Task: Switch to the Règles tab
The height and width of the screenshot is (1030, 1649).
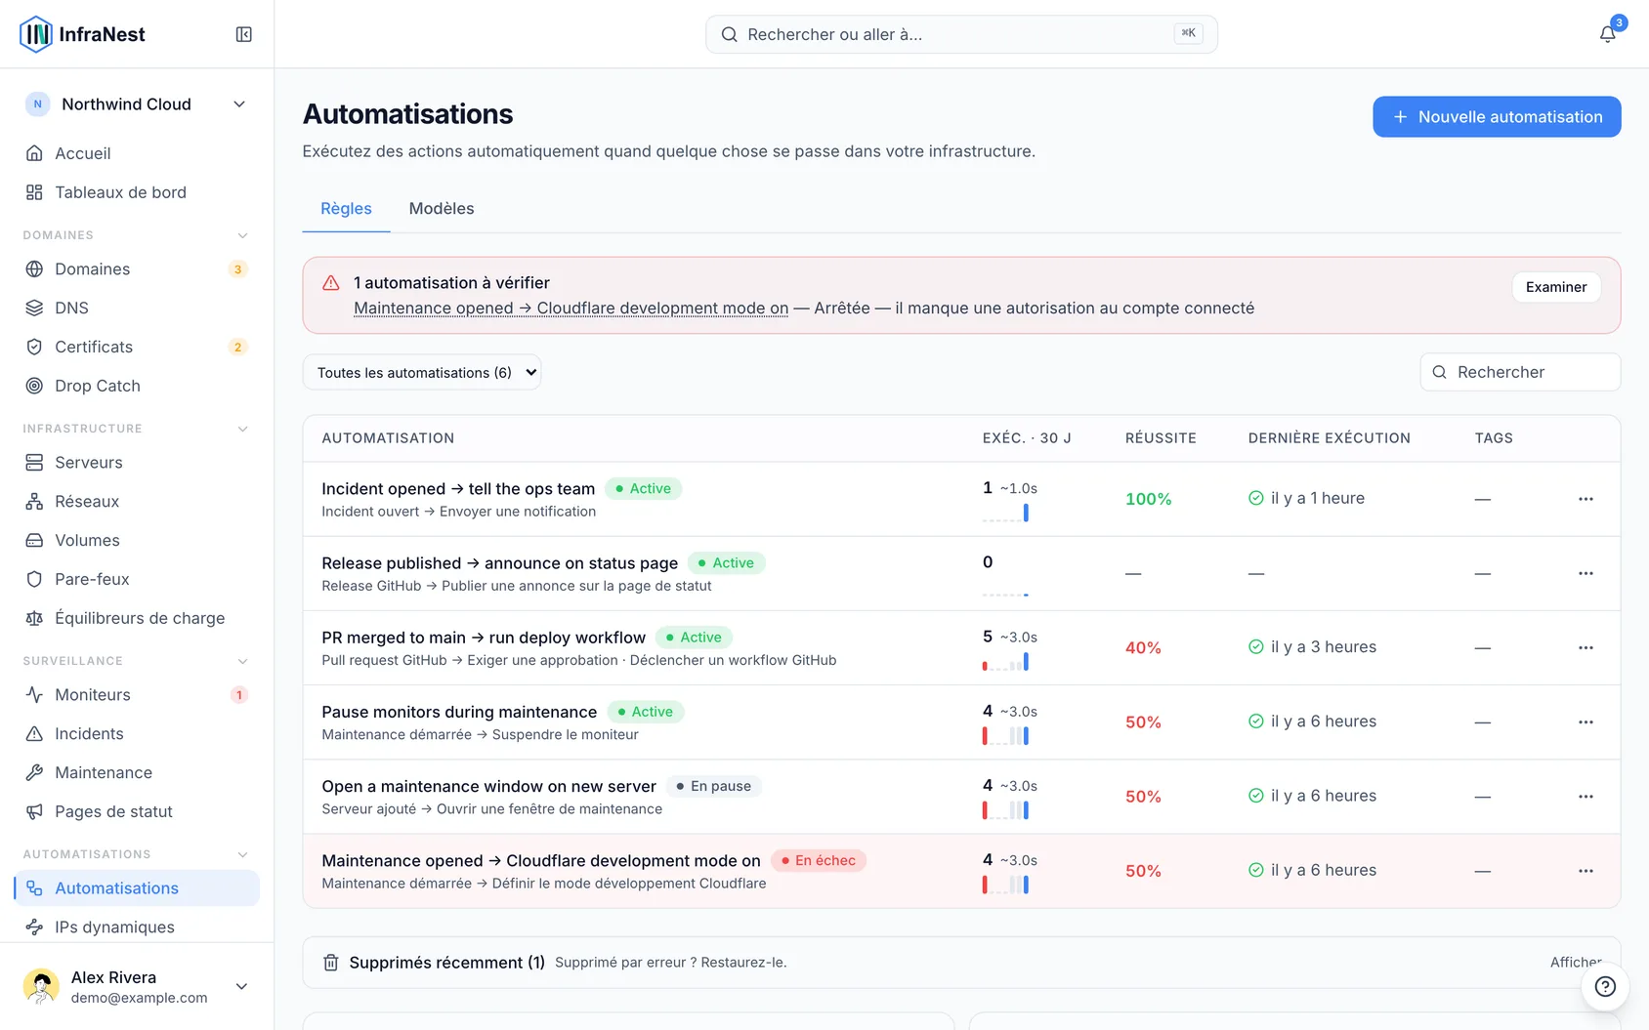Action: point(346,208)
